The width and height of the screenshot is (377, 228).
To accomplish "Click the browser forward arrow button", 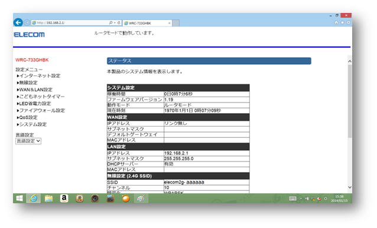I will click(x=27, y=22).
